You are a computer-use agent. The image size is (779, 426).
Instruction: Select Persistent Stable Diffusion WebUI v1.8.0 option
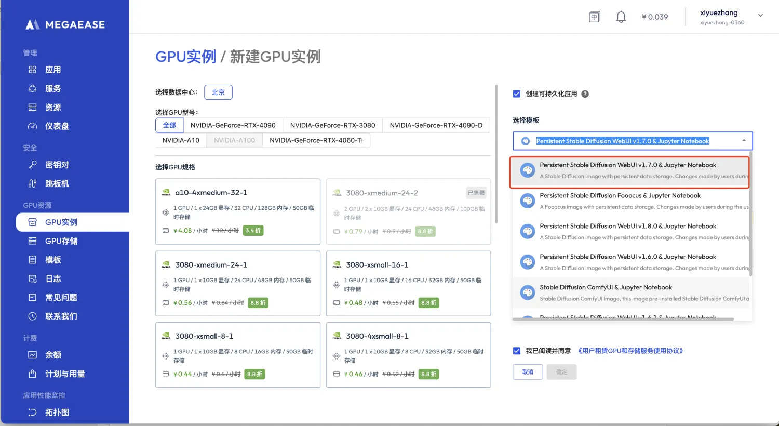coord(631,232)
